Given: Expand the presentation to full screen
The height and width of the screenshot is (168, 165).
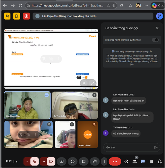Looking at the screenshot, I should pos(92,83).
